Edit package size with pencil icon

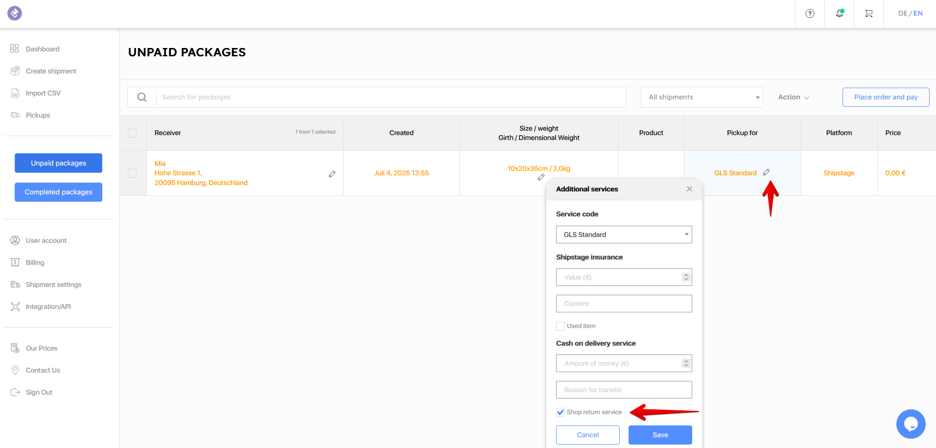(541, 177)
